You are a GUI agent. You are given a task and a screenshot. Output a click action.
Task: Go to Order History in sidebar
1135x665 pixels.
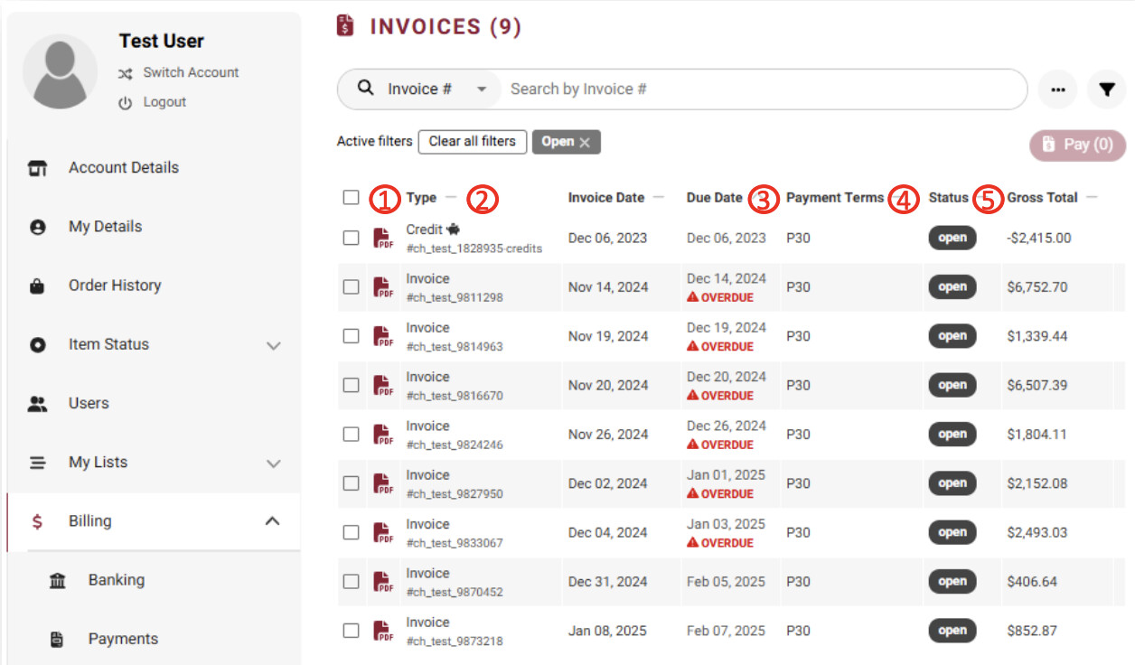pyautogui.click(x=114, y=286)
